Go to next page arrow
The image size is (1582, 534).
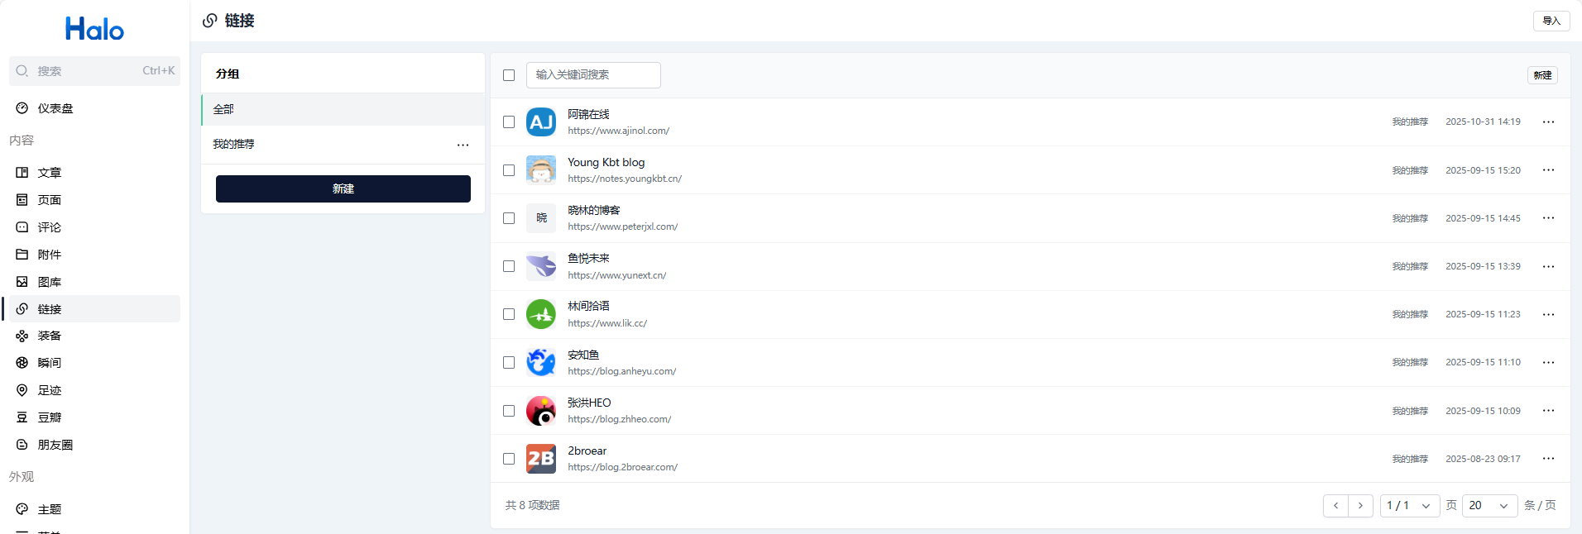click(x=1360, y=506)
